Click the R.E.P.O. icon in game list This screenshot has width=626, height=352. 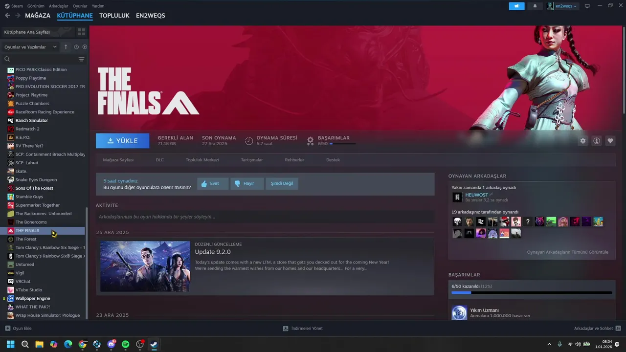[x=11, y=137]
